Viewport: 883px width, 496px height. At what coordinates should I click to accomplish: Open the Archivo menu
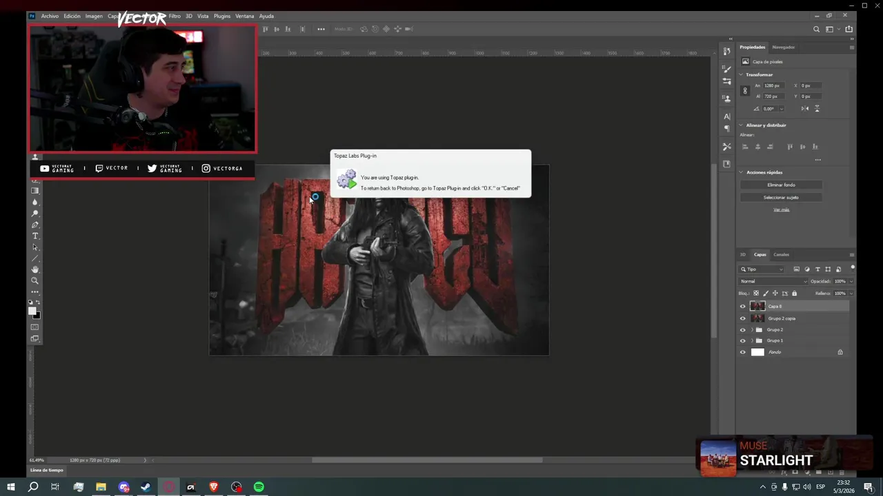tap(50, 16)
